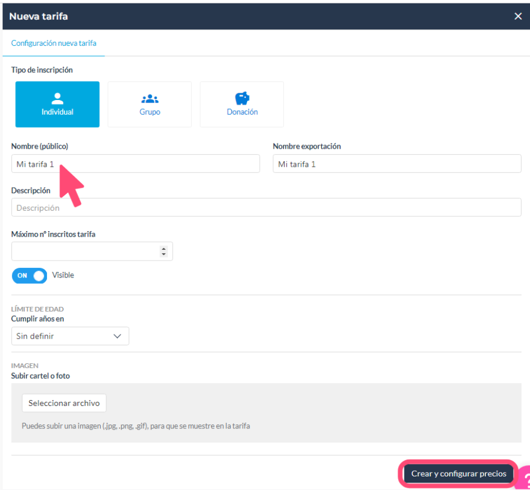Focus the Descripción text field
Image resolution: width=530 pixels, height=490 pixels.
(266, 207)
